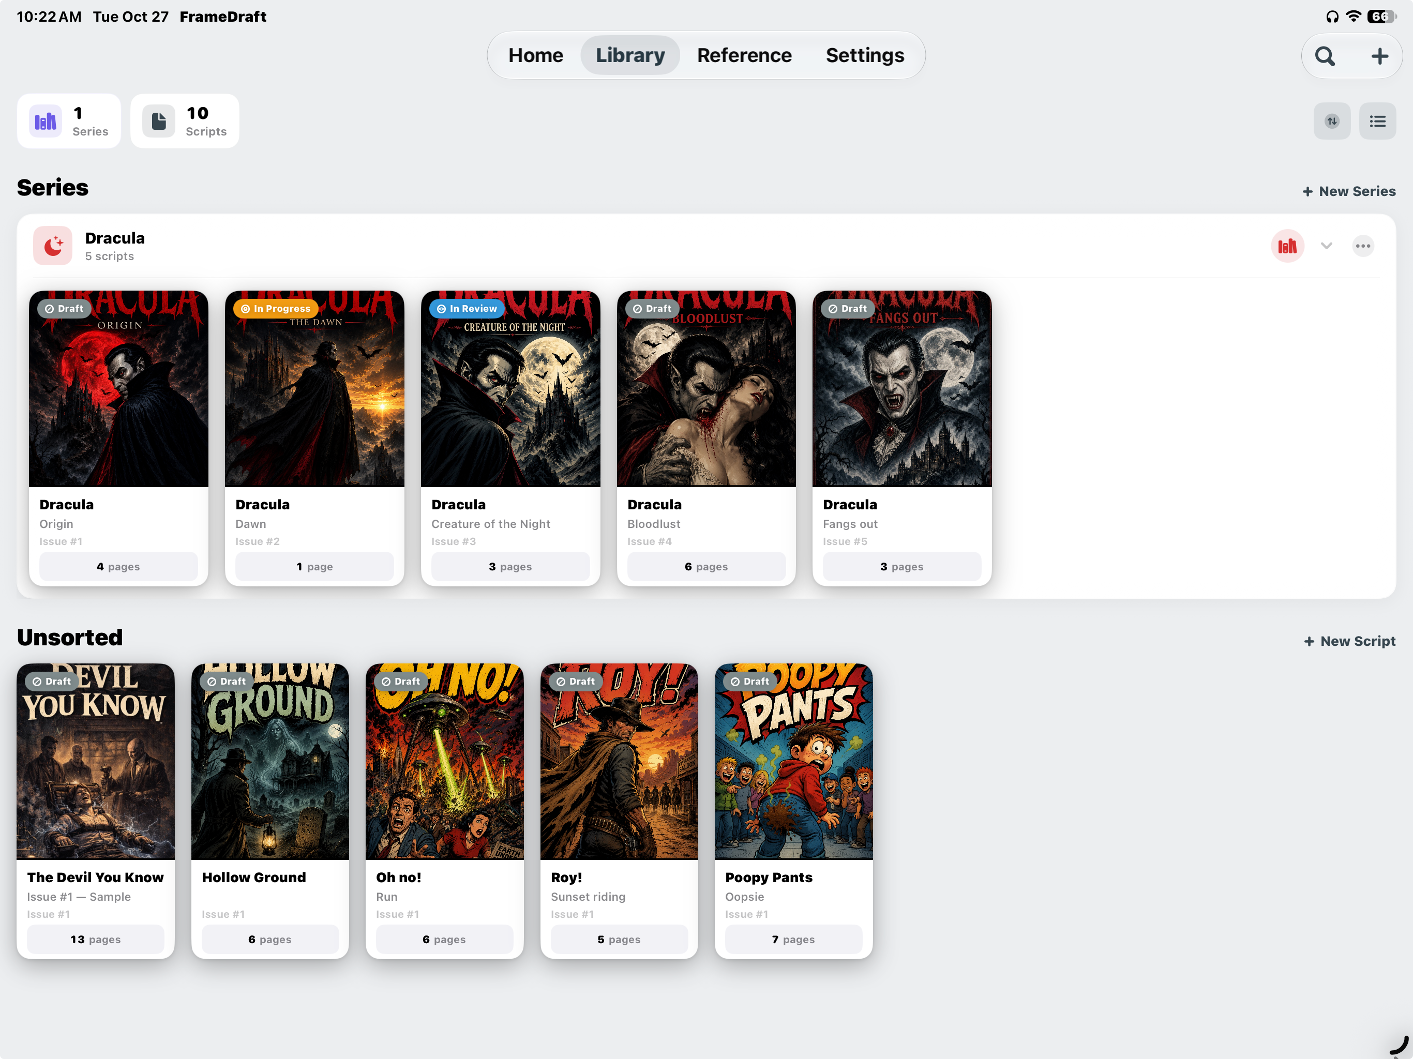Open Poopy Pants cover thumbnail
Image resolution: width=1413 pixels, height=1059 pixels.
[x=793, y=761]
